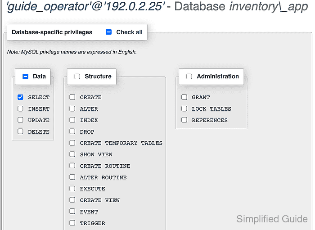Click the 'LOCK TABLES' label

(x=211, y=109)
